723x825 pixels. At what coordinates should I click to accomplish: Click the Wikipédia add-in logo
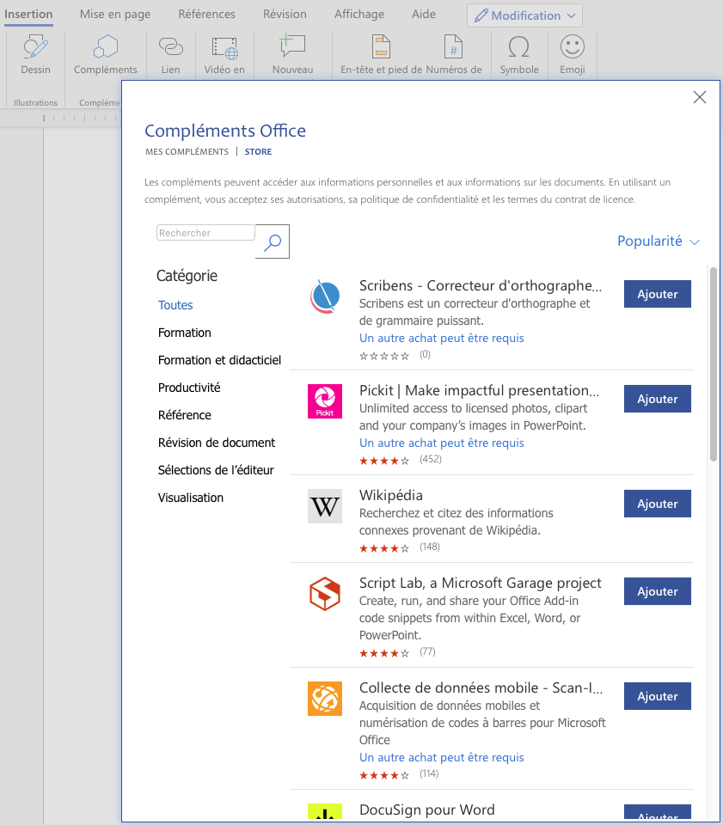pyautogui.click(x=325, y=506)
